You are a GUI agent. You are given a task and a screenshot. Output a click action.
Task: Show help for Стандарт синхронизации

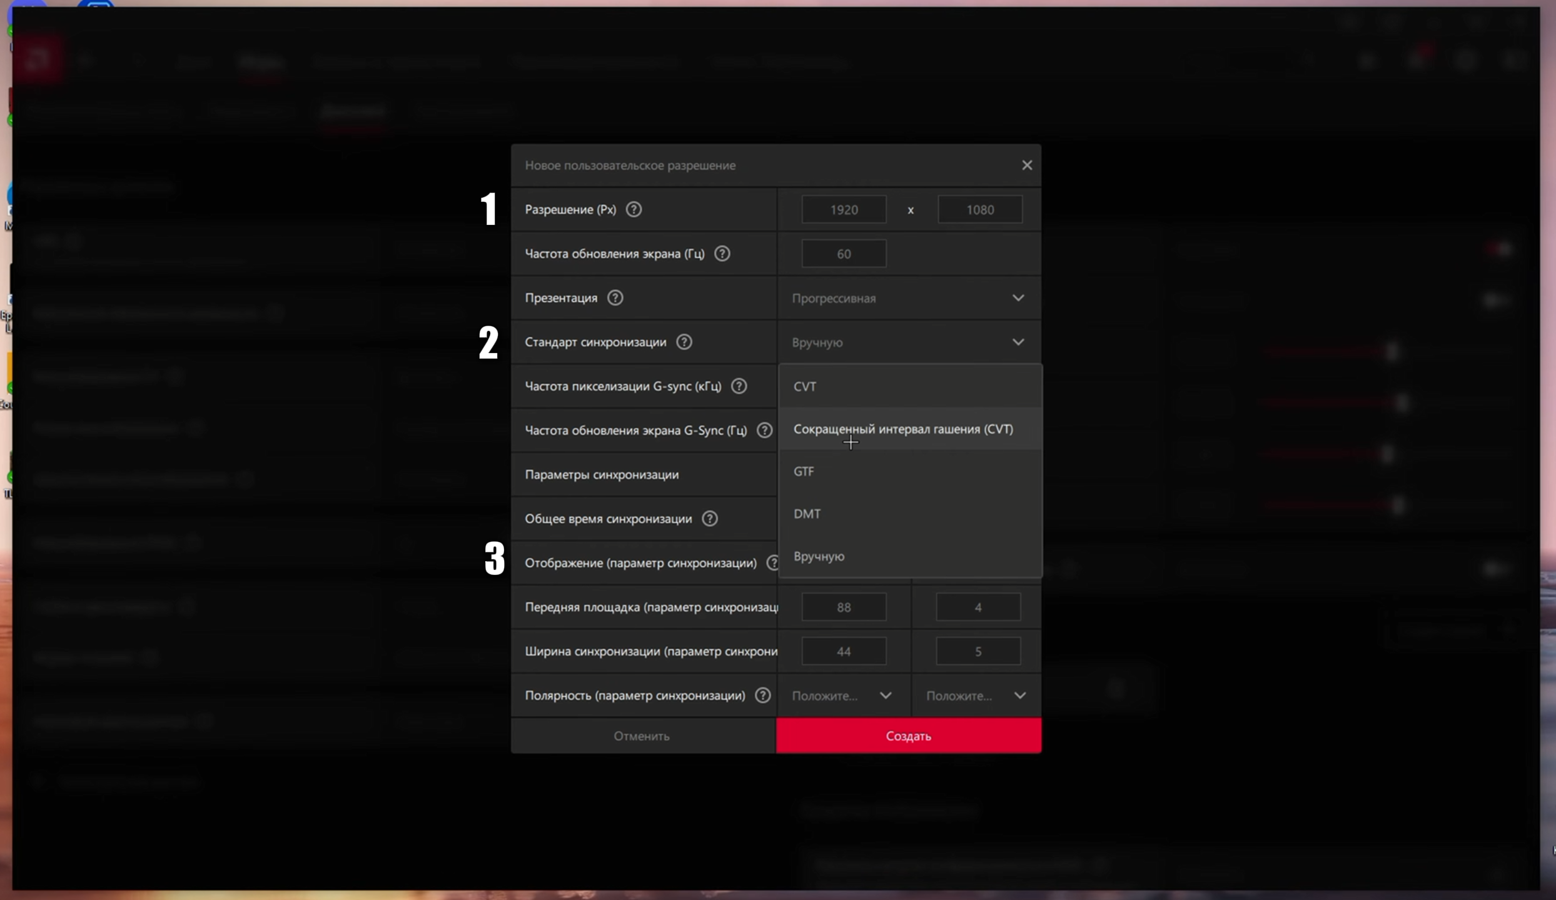(x=684, y=342)
